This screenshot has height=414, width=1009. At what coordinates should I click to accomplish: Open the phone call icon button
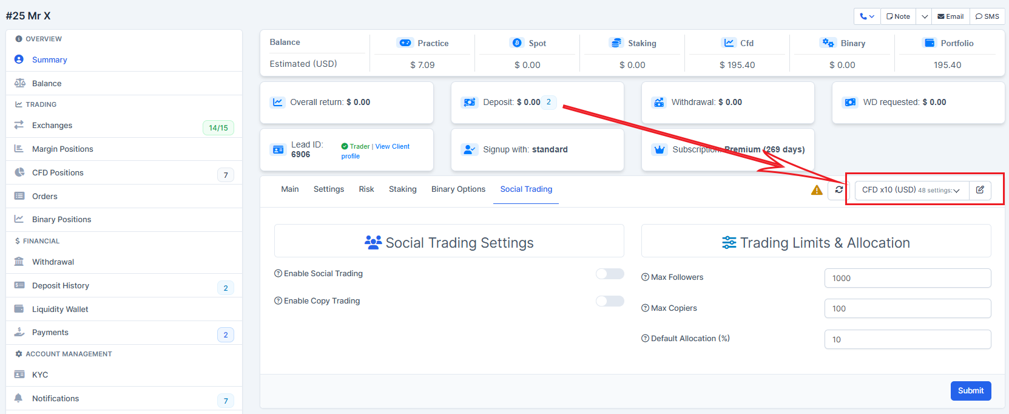point(866,16)
